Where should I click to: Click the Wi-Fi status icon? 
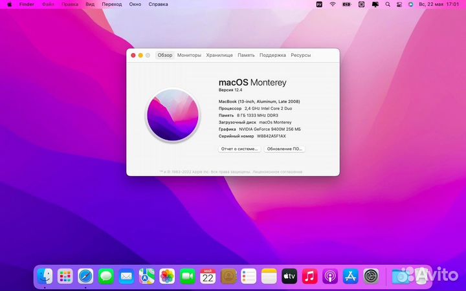point(333,4)
